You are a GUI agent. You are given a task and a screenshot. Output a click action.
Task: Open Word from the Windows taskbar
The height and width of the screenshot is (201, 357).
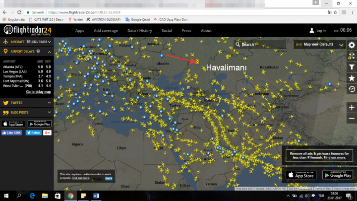96,196
